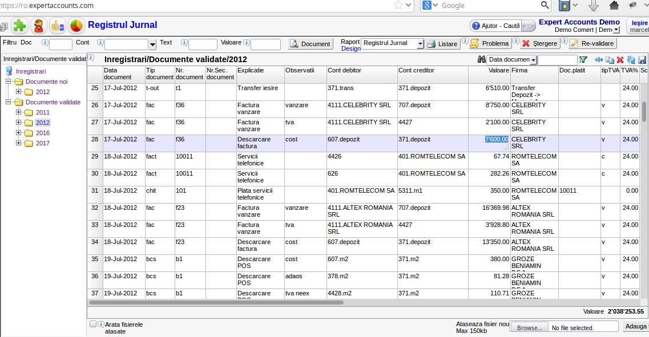Click the refresh icon in the grid toolbar
This screenshot has width=649, height=337.
pyautogui.click(x=631, y=60)
